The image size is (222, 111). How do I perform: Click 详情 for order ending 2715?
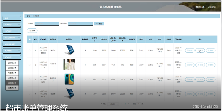[190, 65]
